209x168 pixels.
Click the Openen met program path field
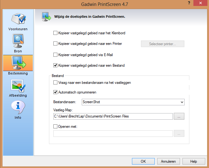(113, 133)
